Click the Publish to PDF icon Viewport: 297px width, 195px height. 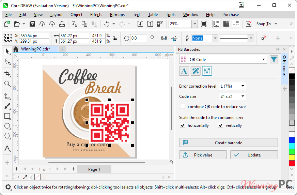pyautogui.click(x=160, y=24)
